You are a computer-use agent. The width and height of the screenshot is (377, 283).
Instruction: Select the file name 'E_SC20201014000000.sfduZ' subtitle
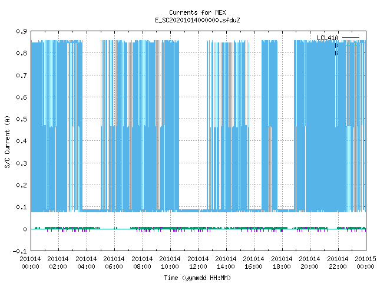(x=197, y=20)
